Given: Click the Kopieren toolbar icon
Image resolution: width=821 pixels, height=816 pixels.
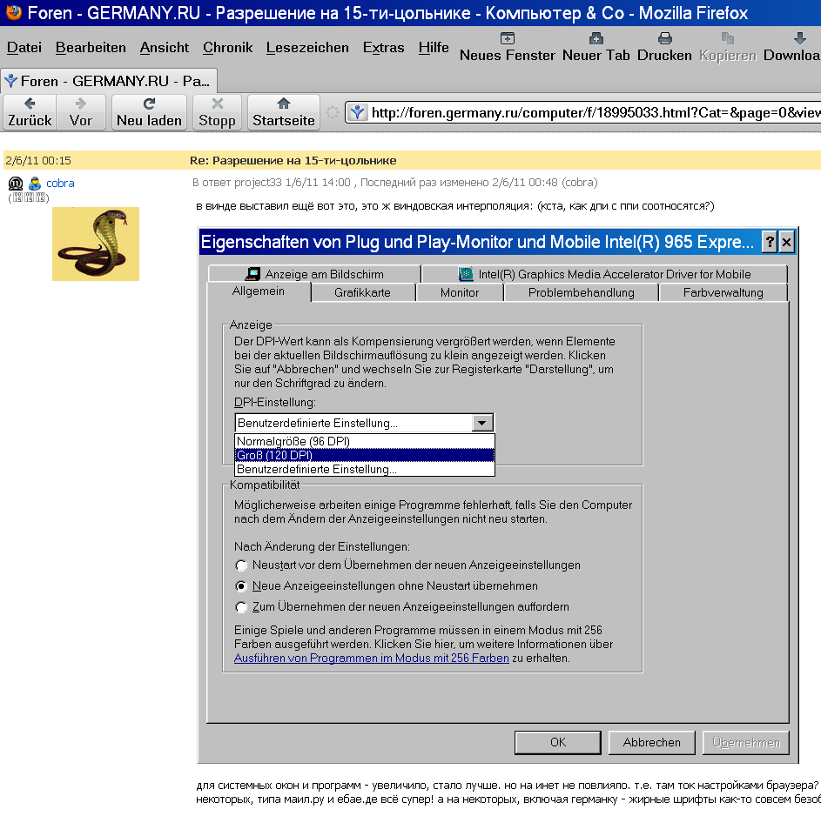Looking at the screenshot, I should 728,38.
